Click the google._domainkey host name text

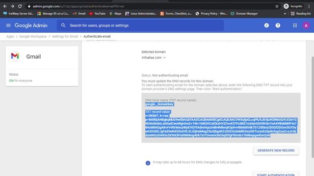(159, 104)
